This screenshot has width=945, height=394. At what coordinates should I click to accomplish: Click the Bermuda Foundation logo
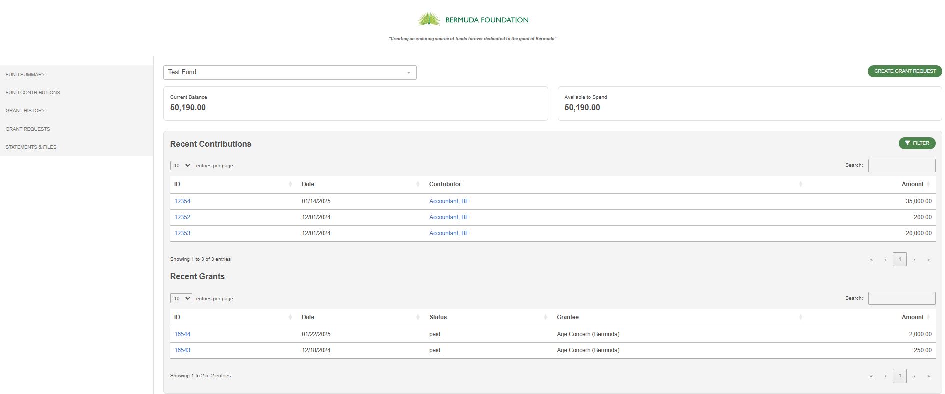click(473, 20)
